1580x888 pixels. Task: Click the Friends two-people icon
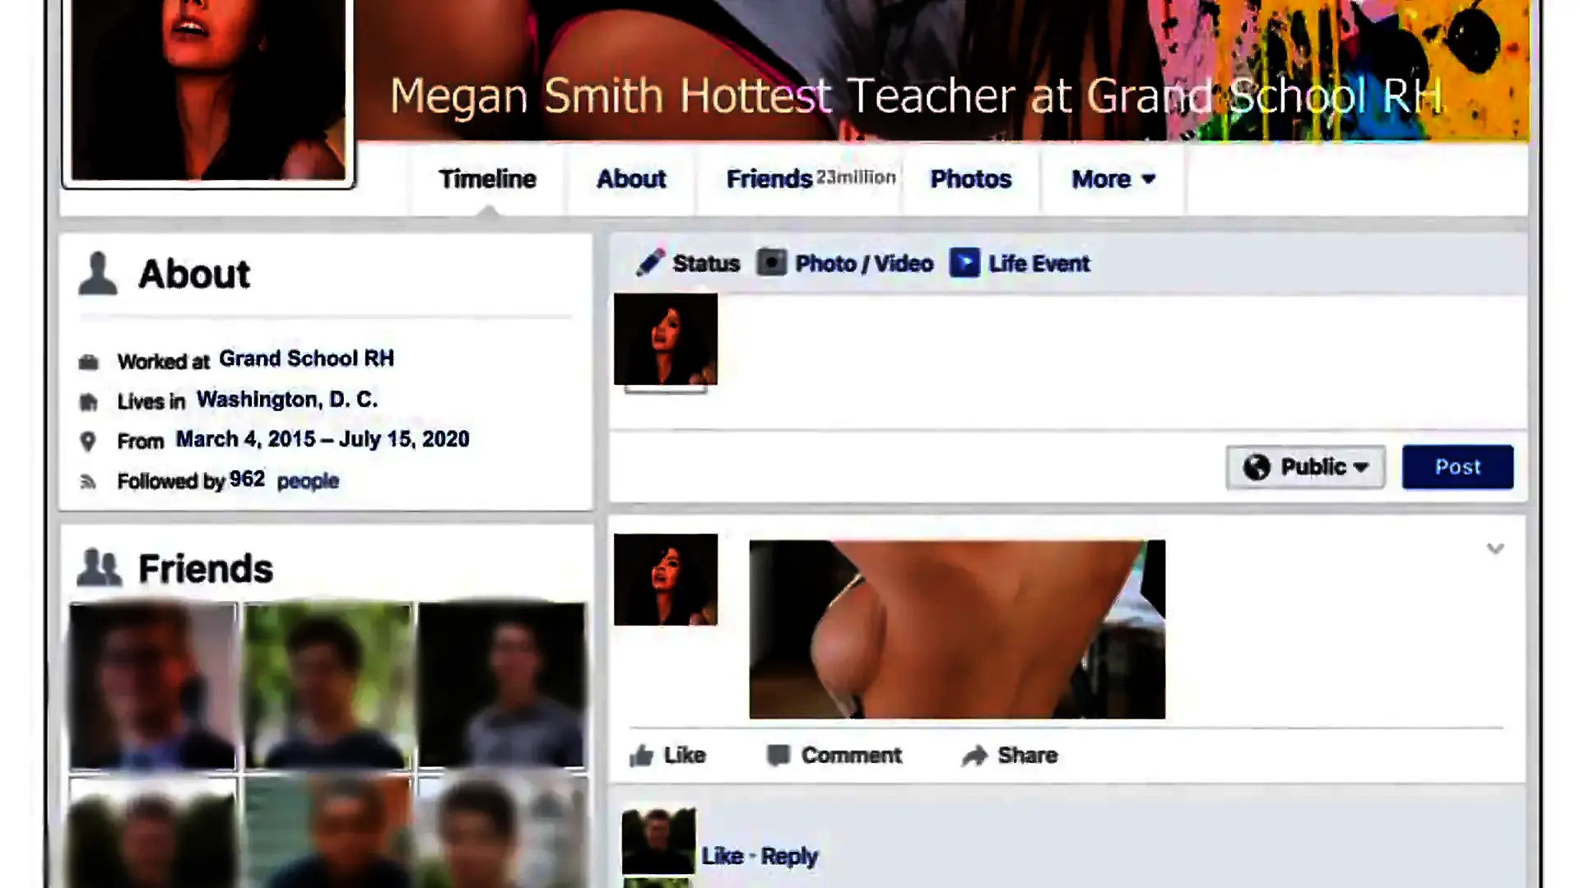tap(99, 567)
